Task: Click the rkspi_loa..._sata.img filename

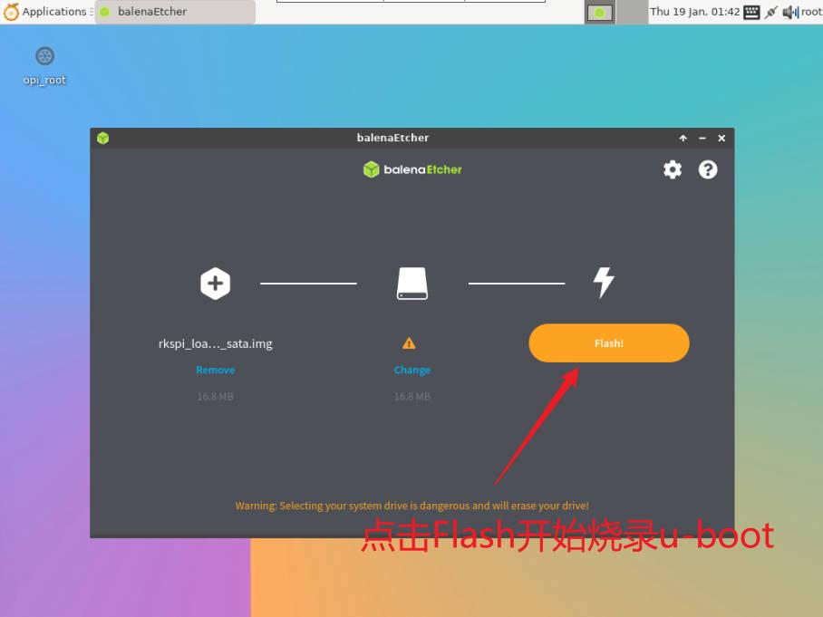Action: [215, 343]
